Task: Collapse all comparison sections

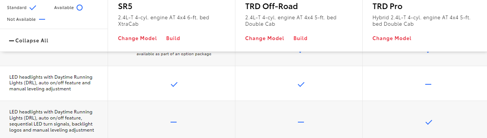Action: pos(29,41)
